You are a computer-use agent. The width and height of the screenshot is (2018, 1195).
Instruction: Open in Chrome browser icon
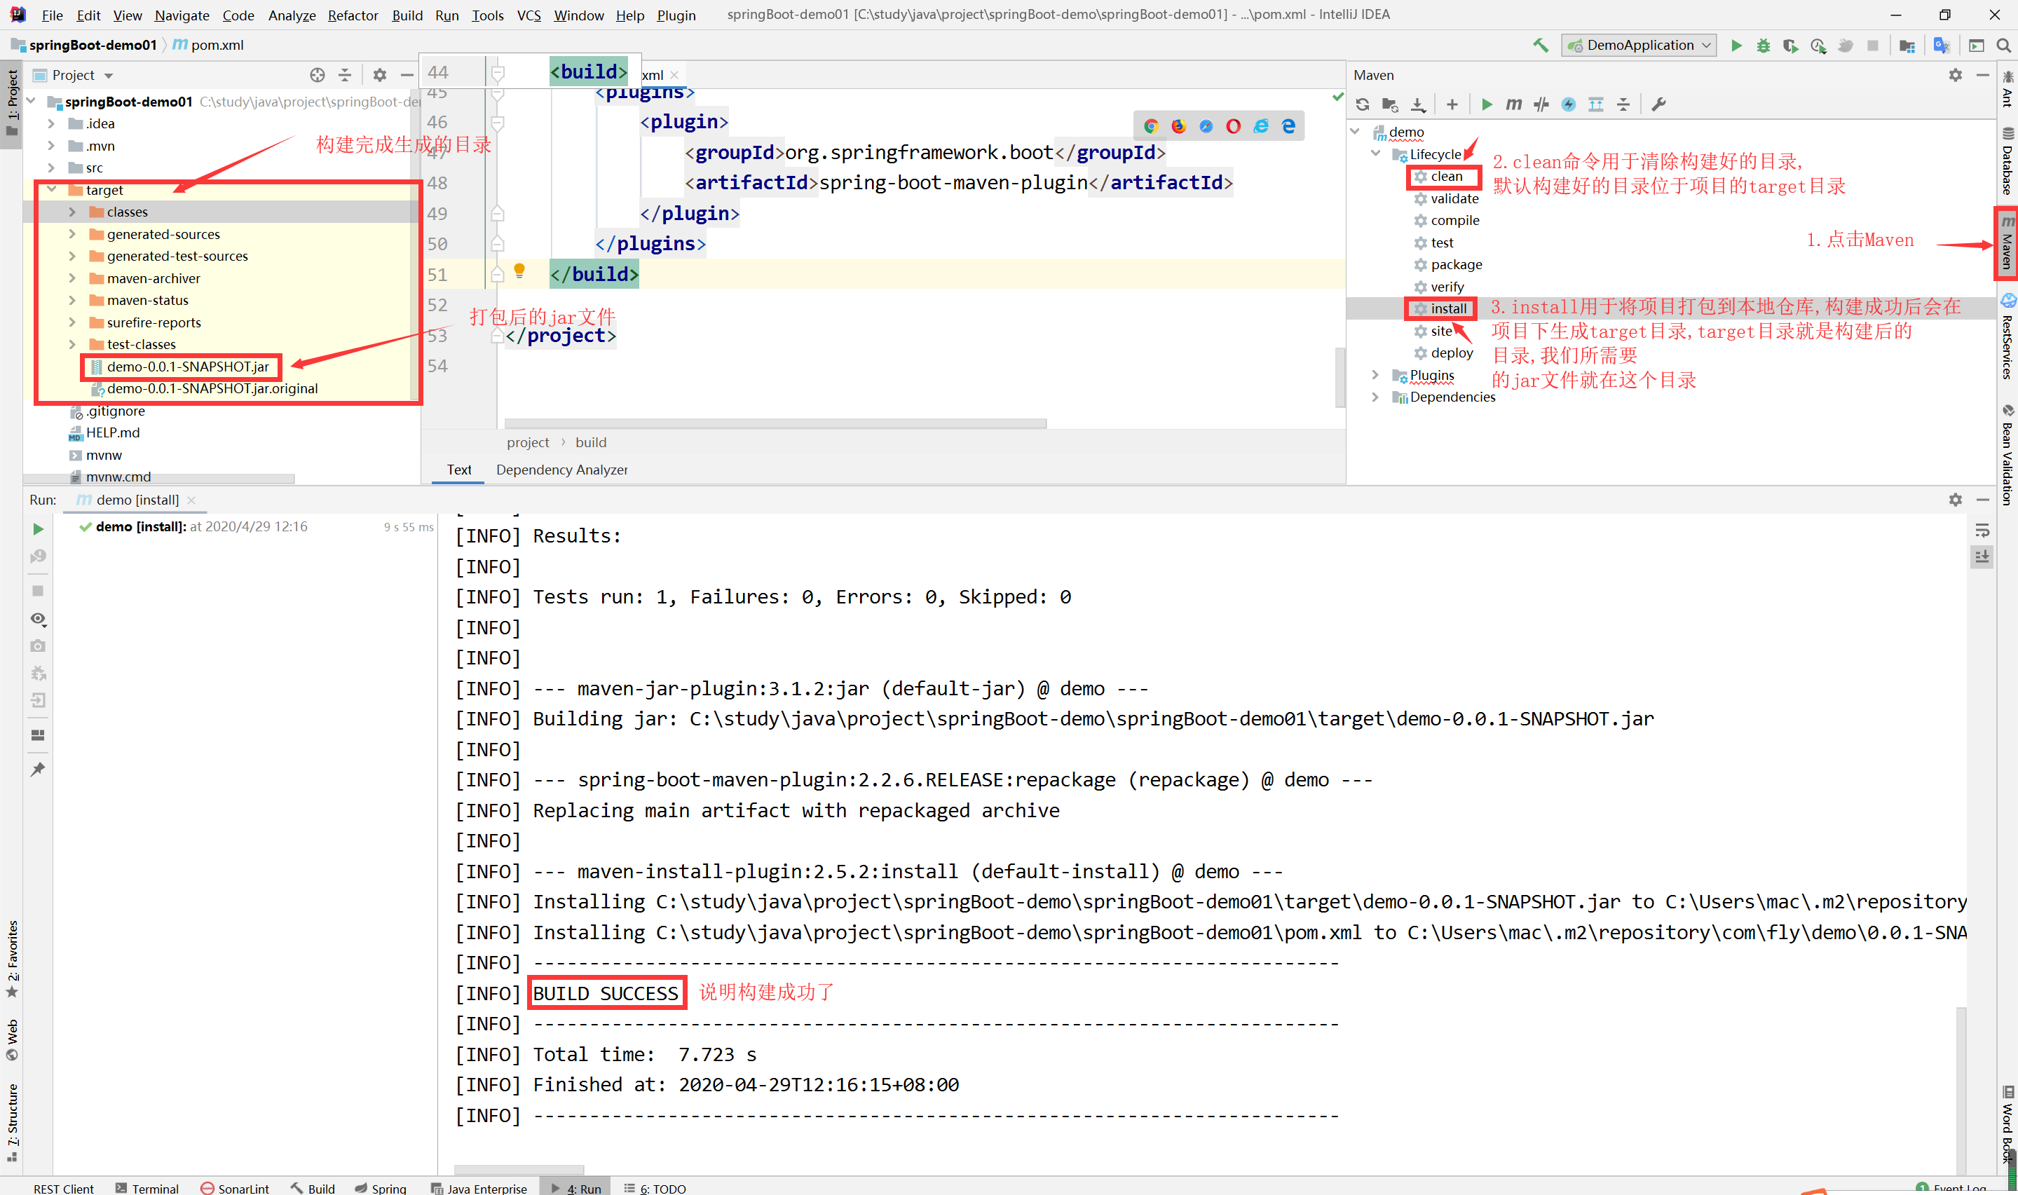[1151, 126]
